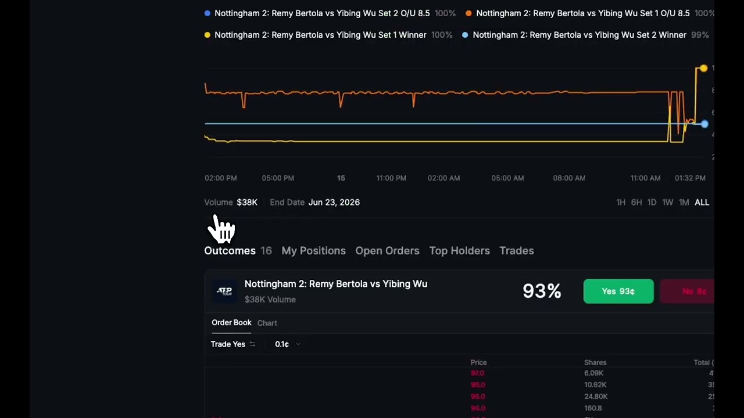Click the $38K volume value above tabs
This screenshot has width=744, height=418.
[247, 203]
